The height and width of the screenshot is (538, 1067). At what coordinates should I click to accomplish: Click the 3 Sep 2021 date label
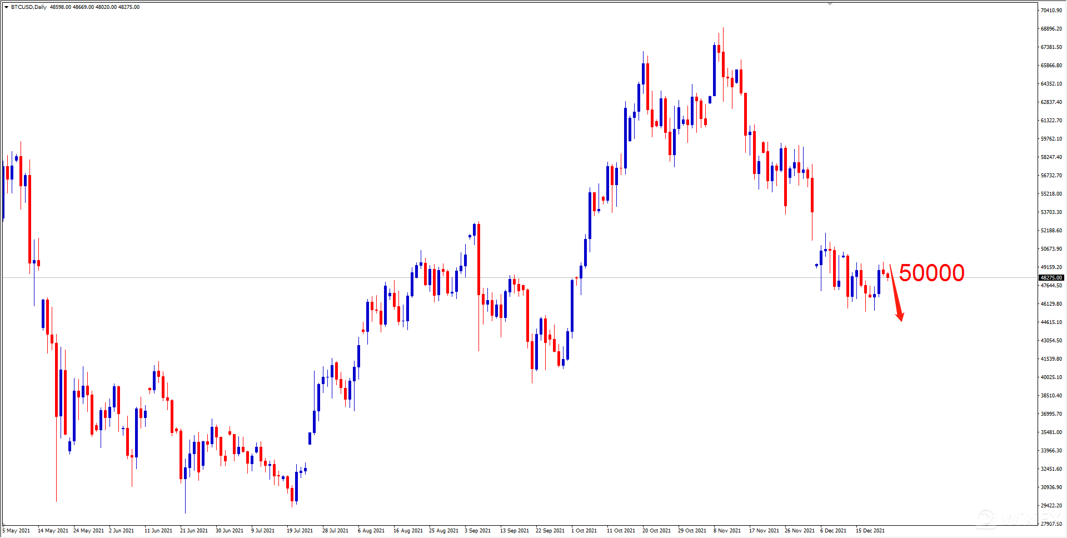coord(477,531)
